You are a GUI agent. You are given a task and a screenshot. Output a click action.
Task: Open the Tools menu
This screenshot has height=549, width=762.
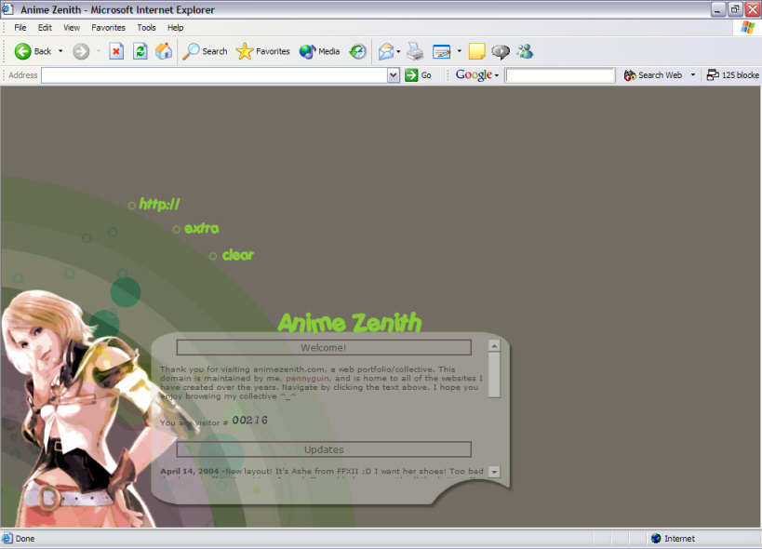coord(146,28)
